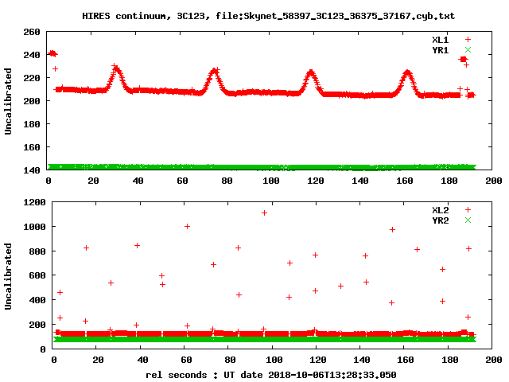The height and width of the screenshot is (382, 509).
Task: Select the YR1 legend label
Action: click(x=440, y=50)
